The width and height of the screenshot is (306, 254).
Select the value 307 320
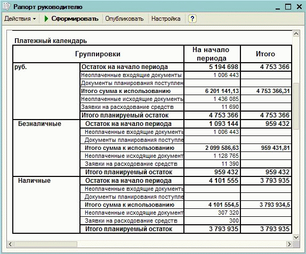(x=228, y=213)
